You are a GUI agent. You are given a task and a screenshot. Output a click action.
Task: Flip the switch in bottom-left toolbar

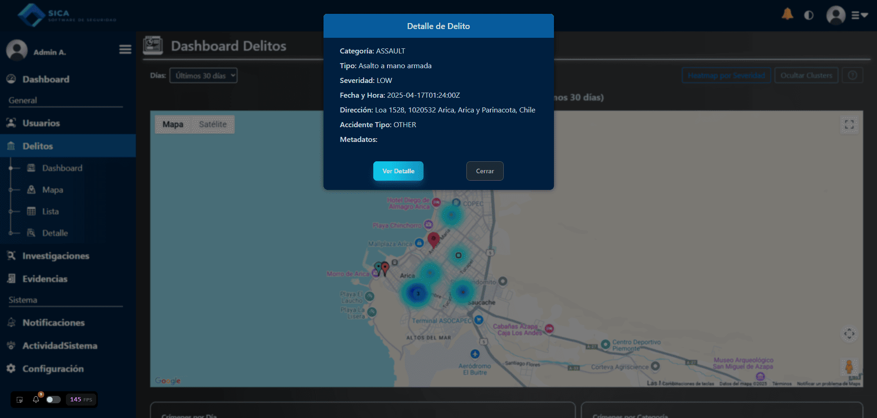click(x=53, y=400)
